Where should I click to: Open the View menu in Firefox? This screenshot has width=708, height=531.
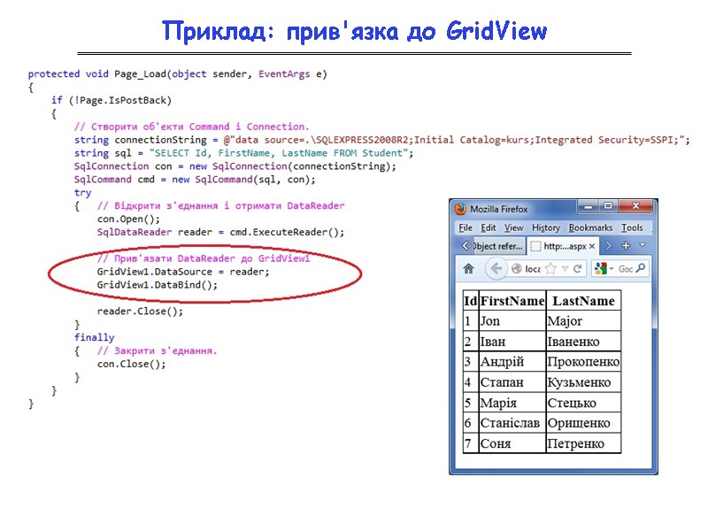click(x=514, y=228)
